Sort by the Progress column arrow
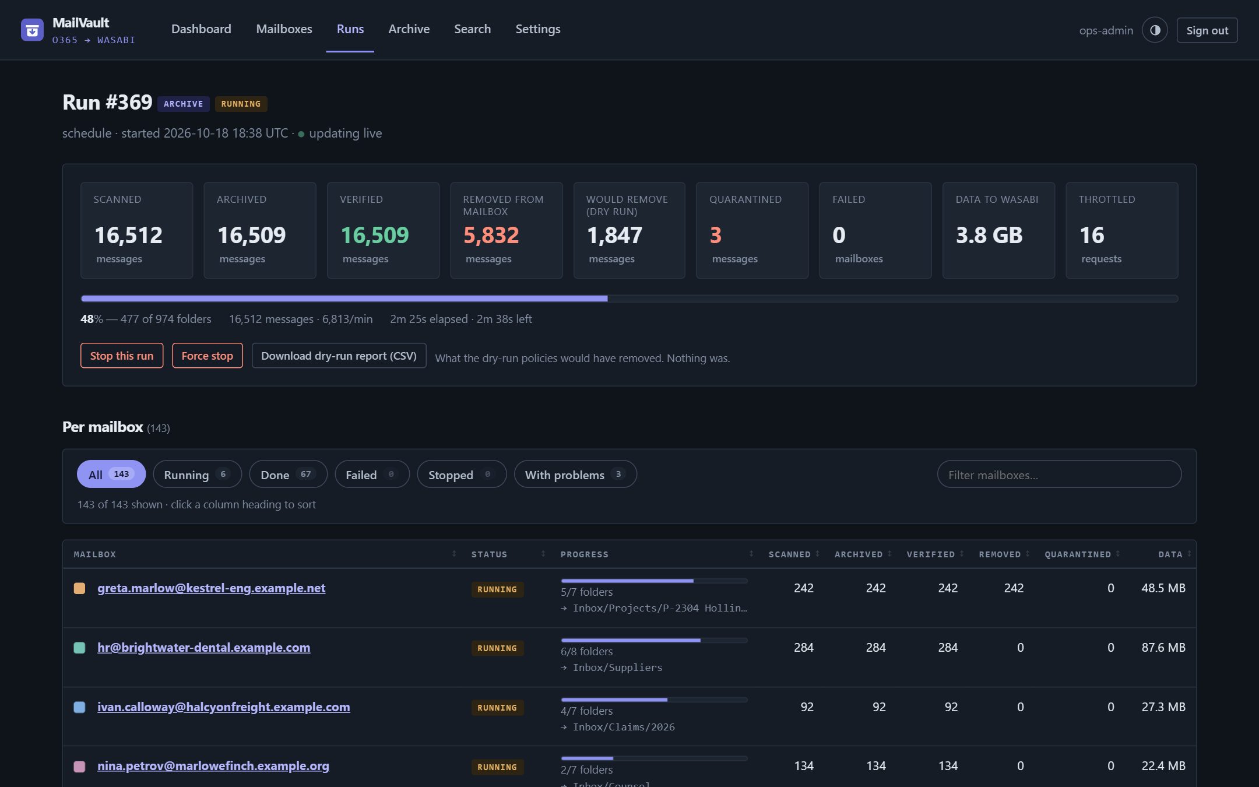Screen dimensions: 1259x787 [x=751, y=554]
